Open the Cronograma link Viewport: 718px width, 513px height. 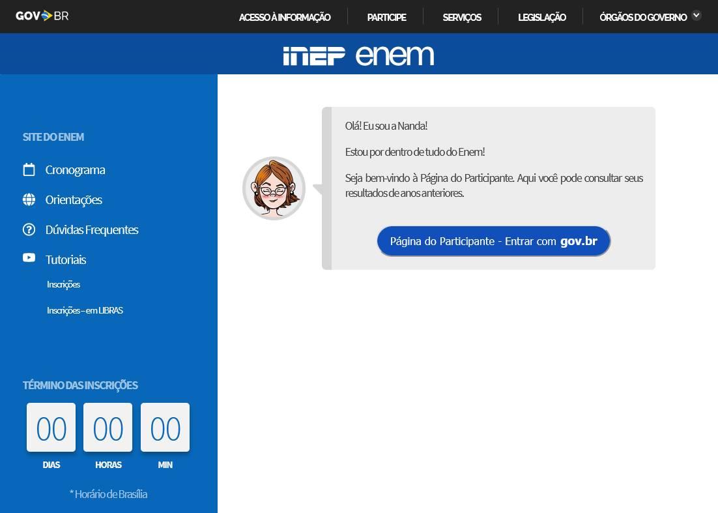click(75, 170)
